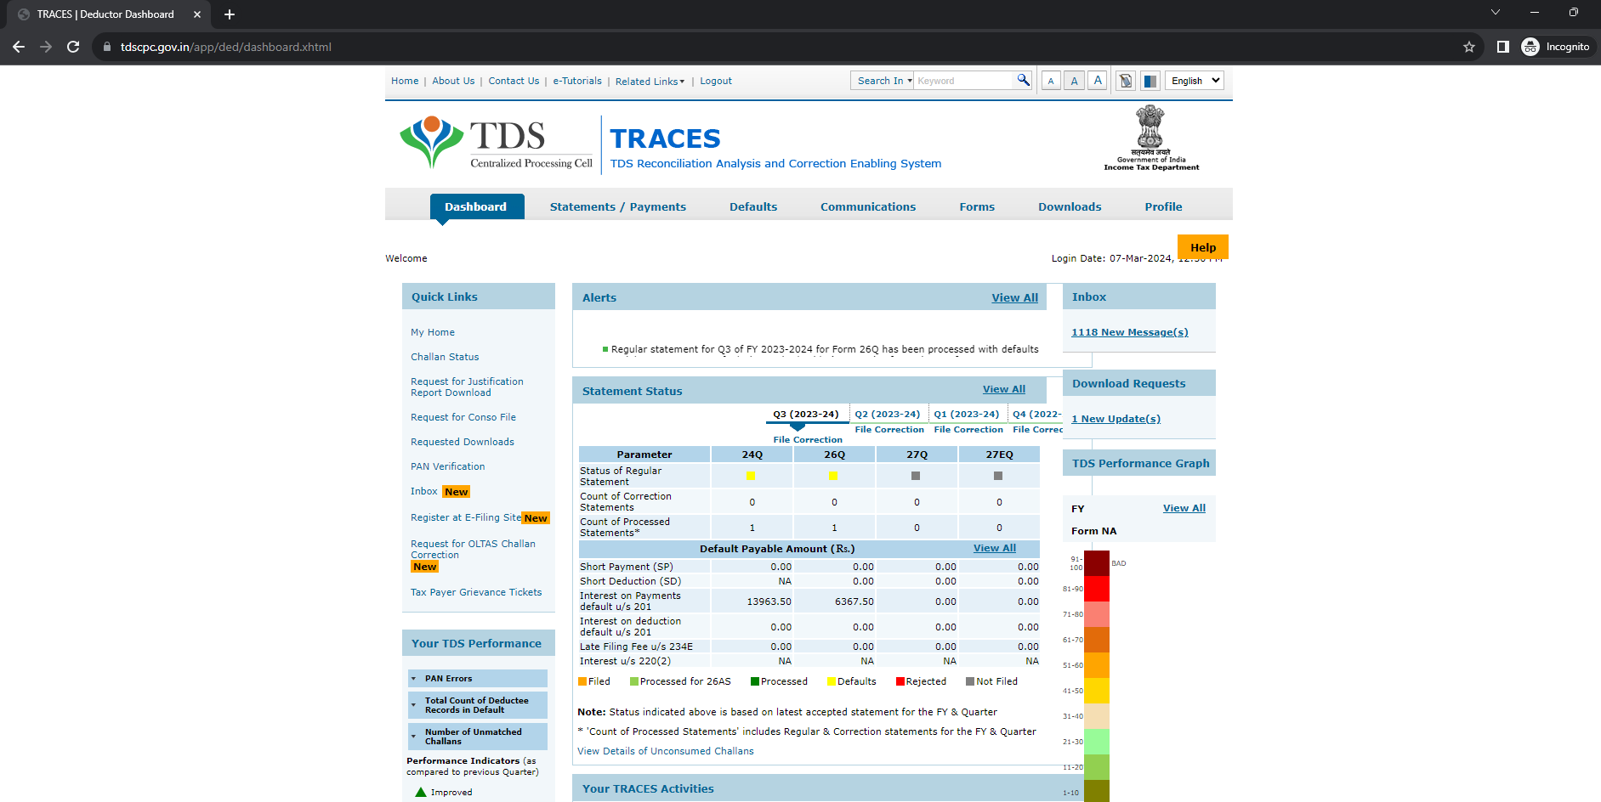Expand Total Count of Deductee Records in Default

click(x=478, y=705)
